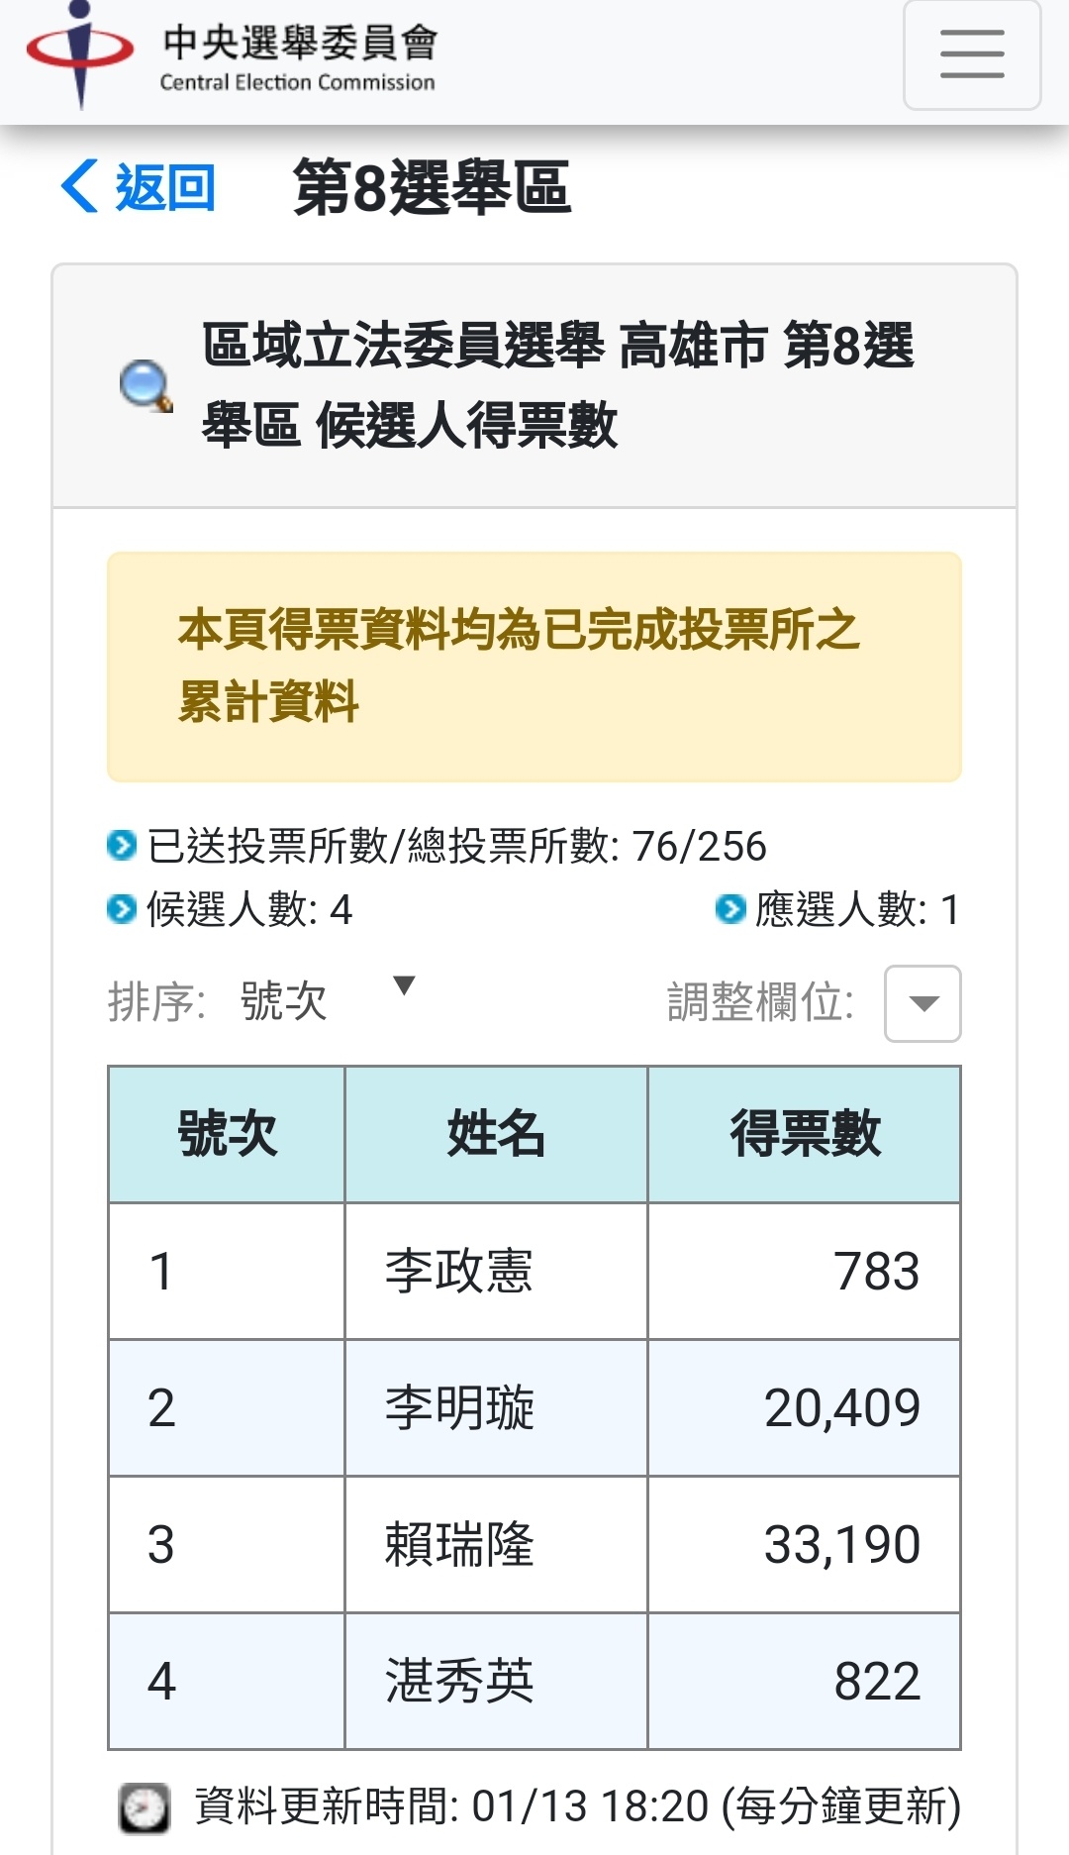
Task: Click the 得票數 column header
Action: coord(804,1134)
